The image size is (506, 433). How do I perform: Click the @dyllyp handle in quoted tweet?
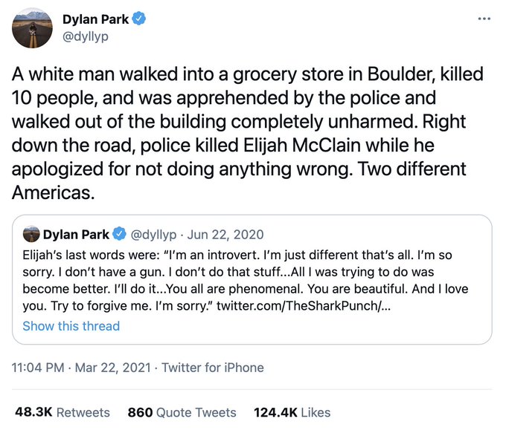(x=154, y=235)
